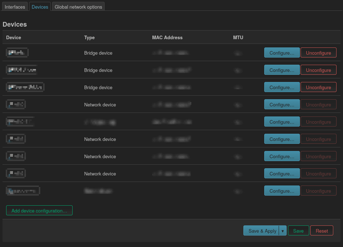
Task: Reset pending changes with the Reset button
Action: point(321,231)
